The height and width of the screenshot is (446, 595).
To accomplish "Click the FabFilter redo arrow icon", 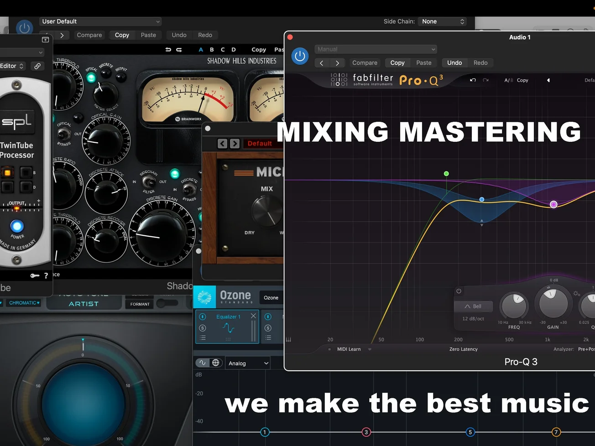I will point(485,80).
